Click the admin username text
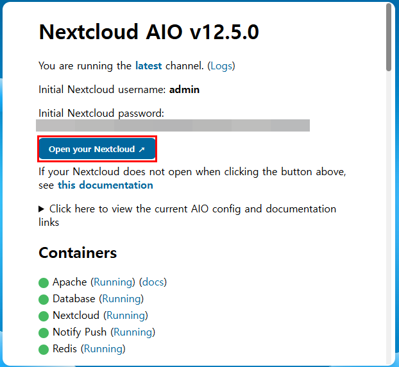 (x=184, y=89)
